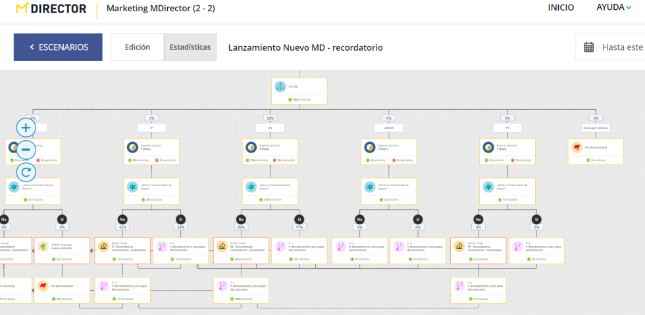
Task: Select the clock wait icon in the IT branch
Action: 132,147
